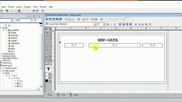The image size is (182, 102).
Task: Open the Format menu
Action: [x=11, y=7]
